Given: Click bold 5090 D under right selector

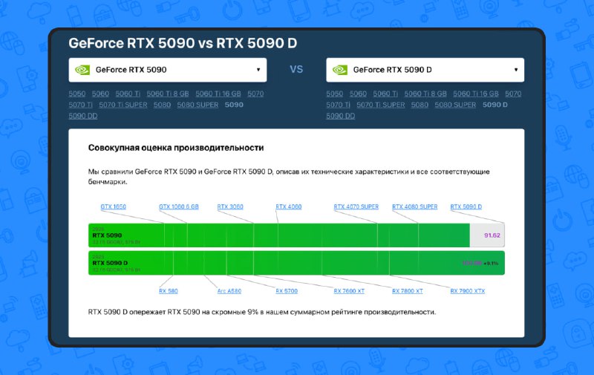Looking at the screenshot, I should (495, 105).
